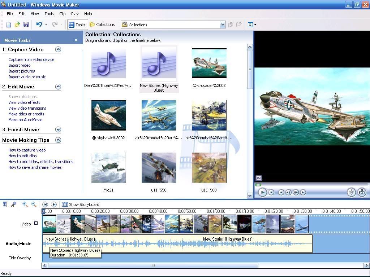Click the Redo arrow icon
370x277 pixels.
click(x=55, y=24)
